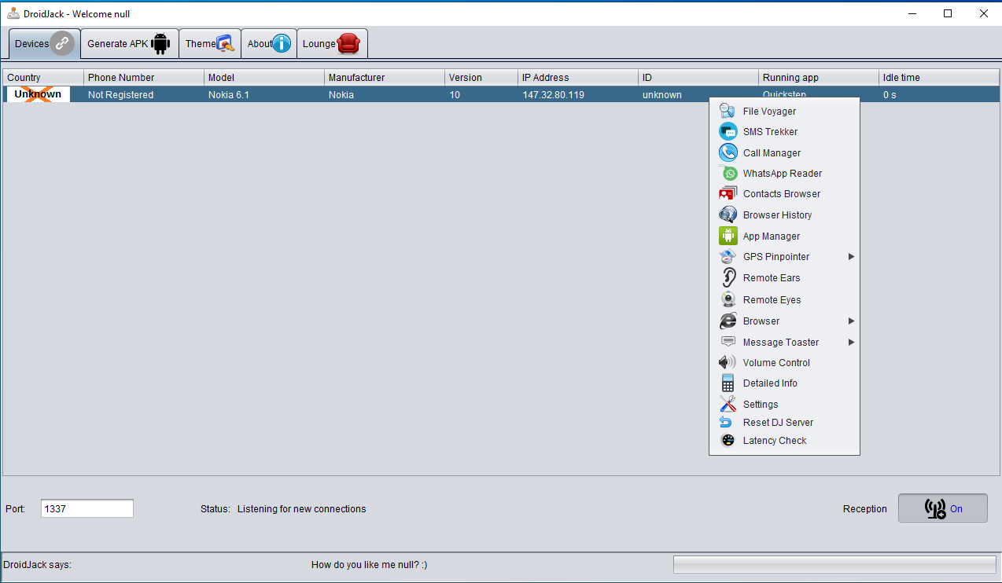Screen dimensions: 1002x583
Task: Click the DroidJack title bar app icon
Action: point(13,13)
